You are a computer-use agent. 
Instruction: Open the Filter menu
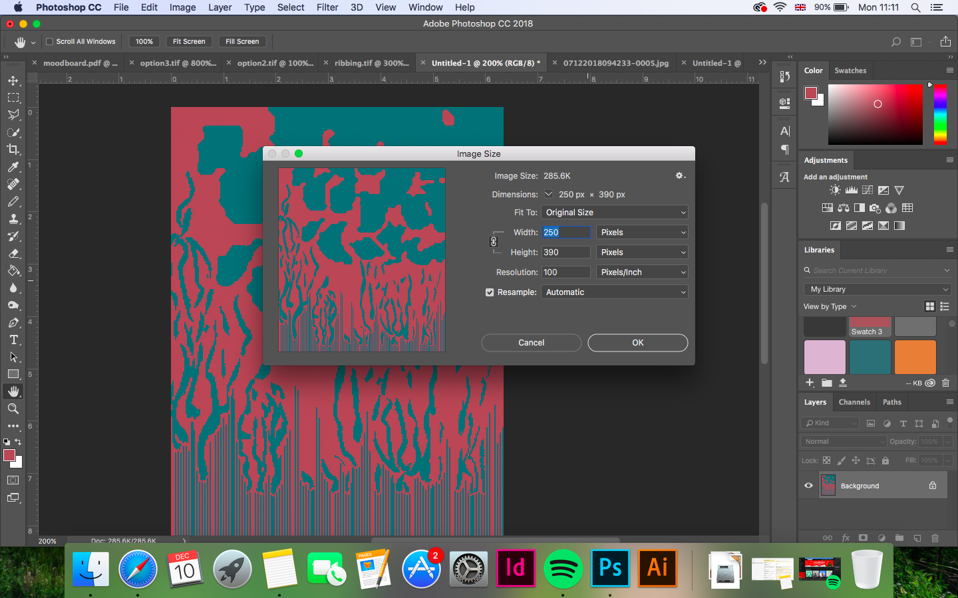[x=327, y=7]
